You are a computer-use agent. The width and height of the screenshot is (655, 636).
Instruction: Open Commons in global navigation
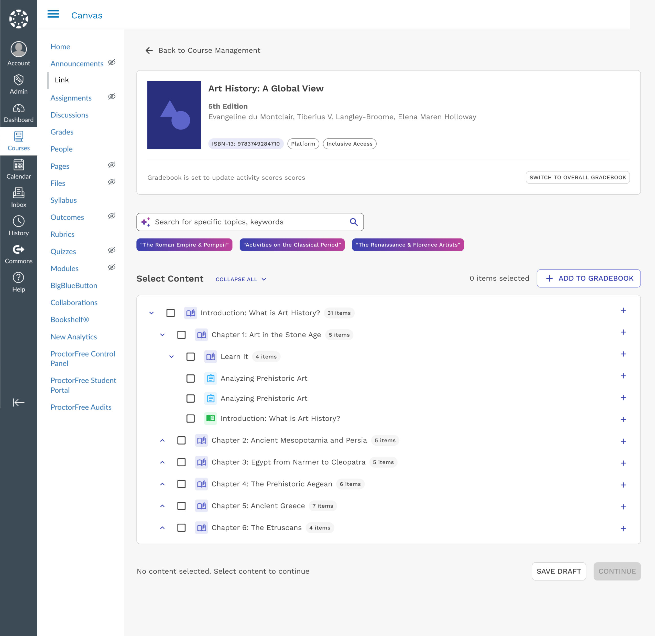click(x=19, y=254)
